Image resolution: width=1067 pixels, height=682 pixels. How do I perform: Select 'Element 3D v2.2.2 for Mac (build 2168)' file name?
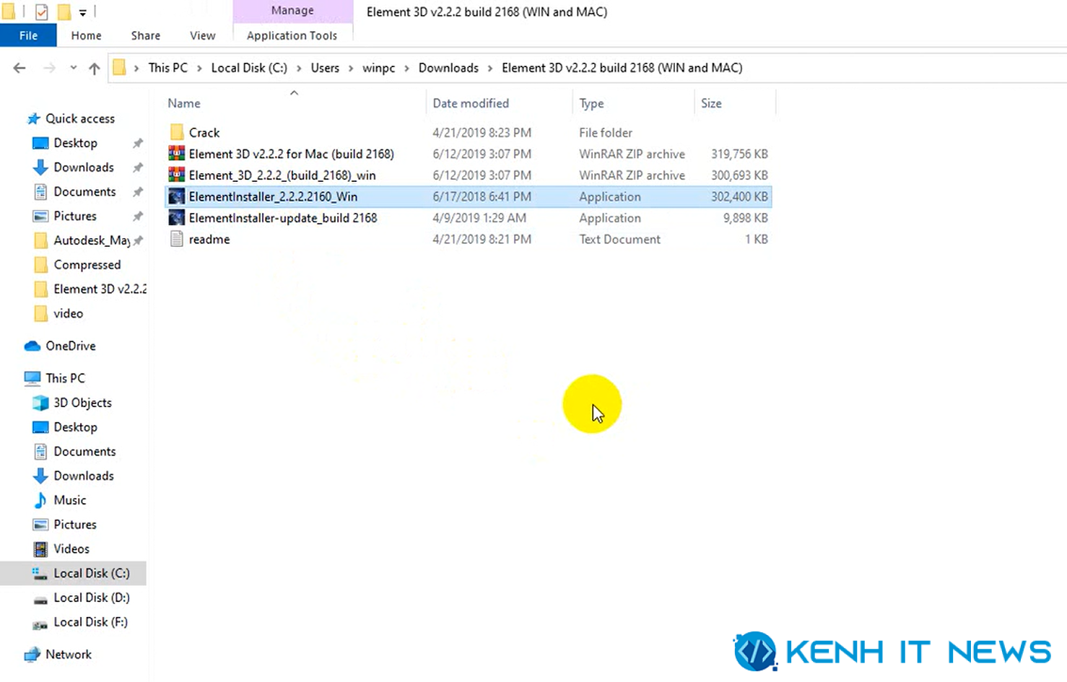(x=292, y=154)
